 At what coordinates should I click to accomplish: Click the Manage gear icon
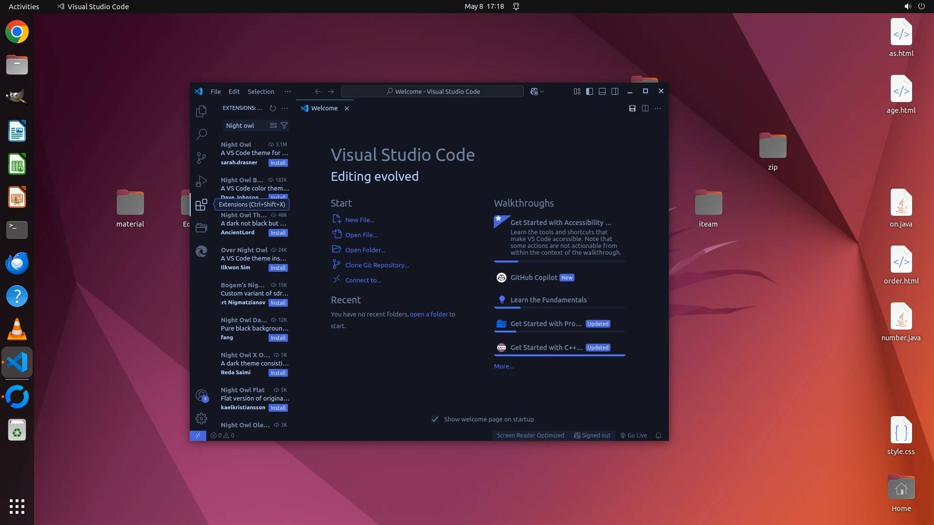coord(201,418)
